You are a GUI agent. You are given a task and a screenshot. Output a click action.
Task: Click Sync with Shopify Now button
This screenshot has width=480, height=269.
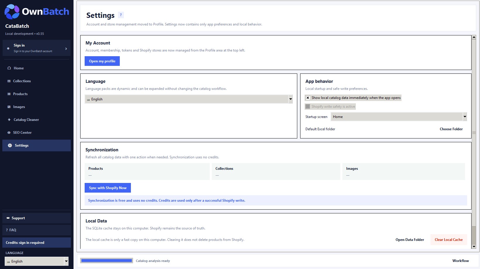coord(108,188)
